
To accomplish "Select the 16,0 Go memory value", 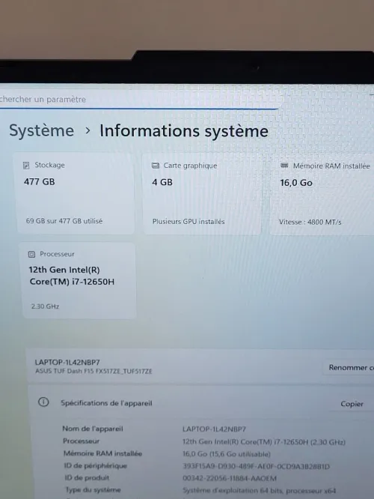I will [x=296, y=183].
